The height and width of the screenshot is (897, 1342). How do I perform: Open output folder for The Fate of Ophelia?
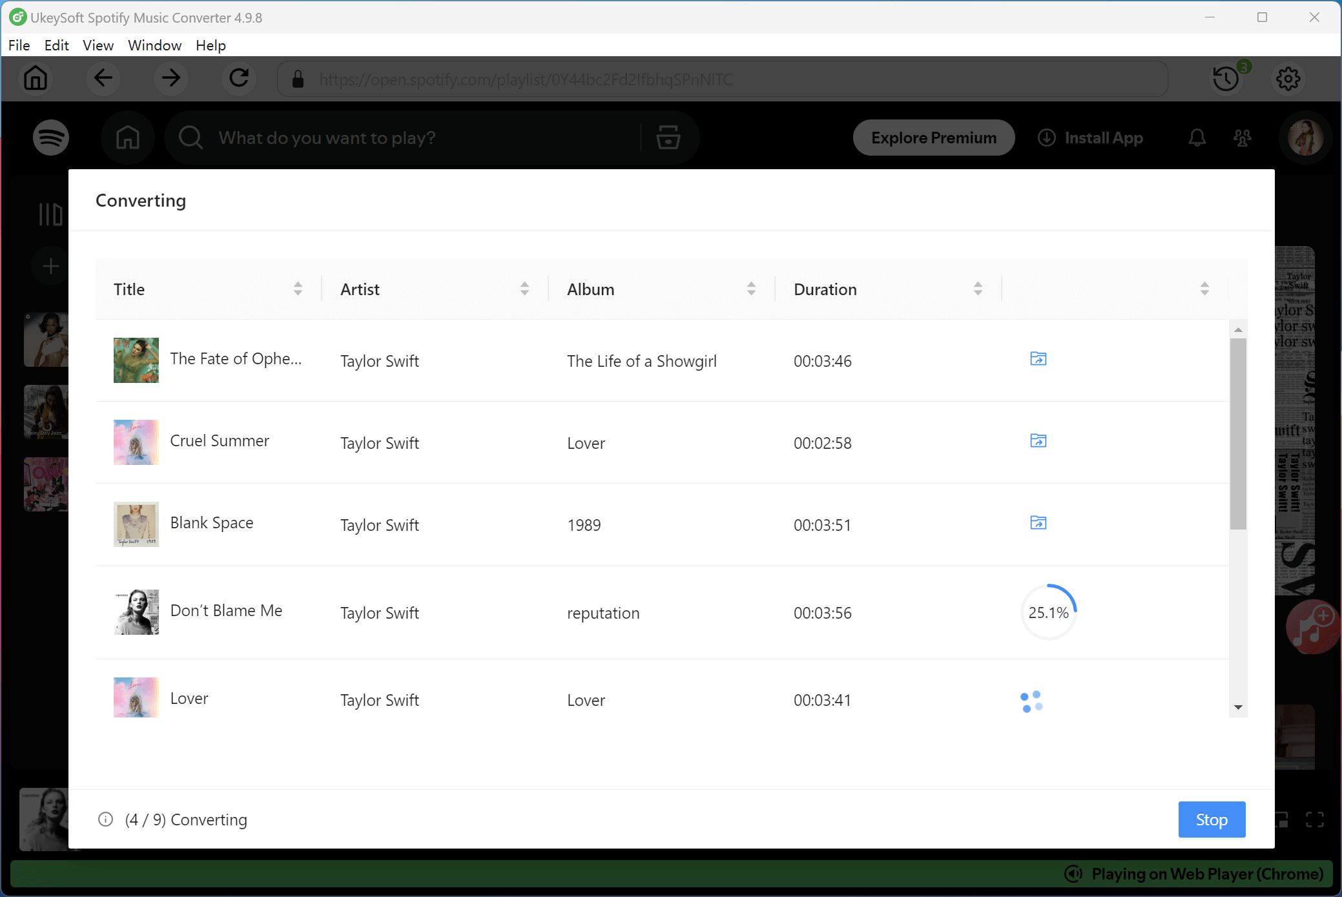[x=1038, y=359]
